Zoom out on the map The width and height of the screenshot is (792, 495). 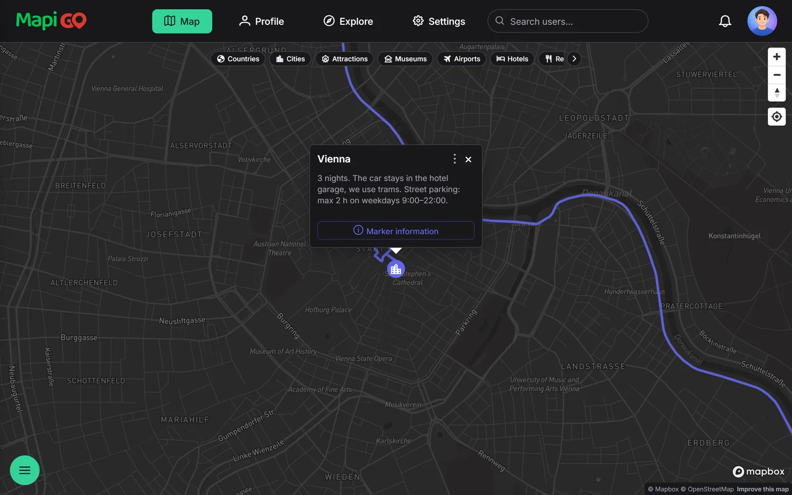(777, 75)
